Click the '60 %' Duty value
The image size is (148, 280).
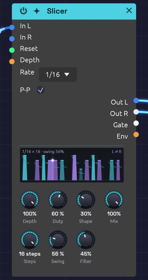(58, 214)
